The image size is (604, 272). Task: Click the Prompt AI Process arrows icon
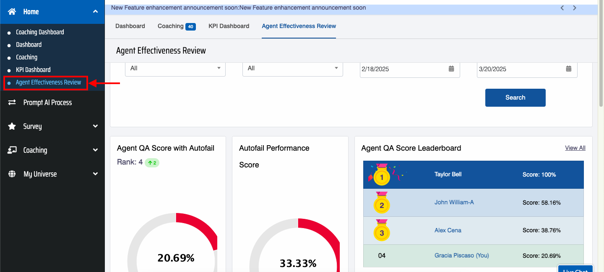click(x=12, y=103)
